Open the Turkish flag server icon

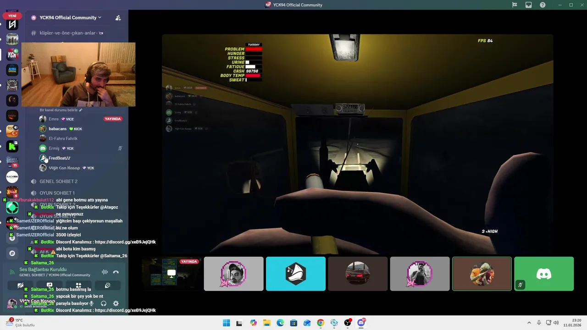[12, 131]
